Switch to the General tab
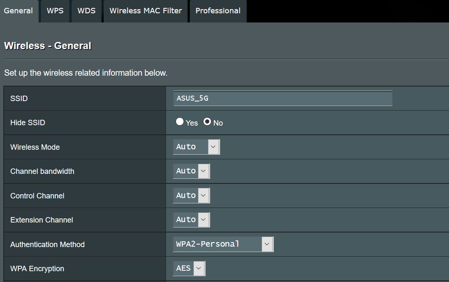449x282 pixels. tap(18, 11)
